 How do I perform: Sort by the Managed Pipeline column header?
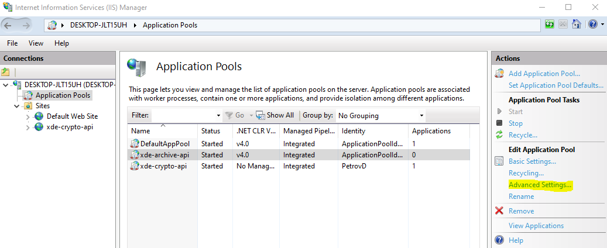(309, 131)
